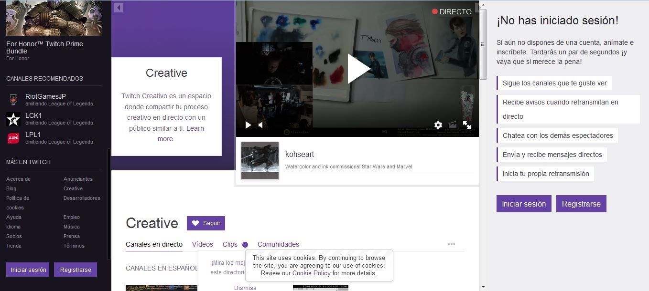649x291 pixels.
Task: Open the Anunciantes footer link
Action: coord(78,179)
